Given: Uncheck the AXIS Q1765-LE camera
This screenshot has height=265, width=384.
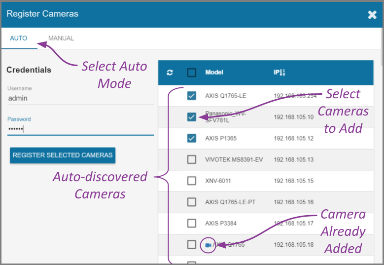Looking at the screenshot, I should tap(192, 96).
